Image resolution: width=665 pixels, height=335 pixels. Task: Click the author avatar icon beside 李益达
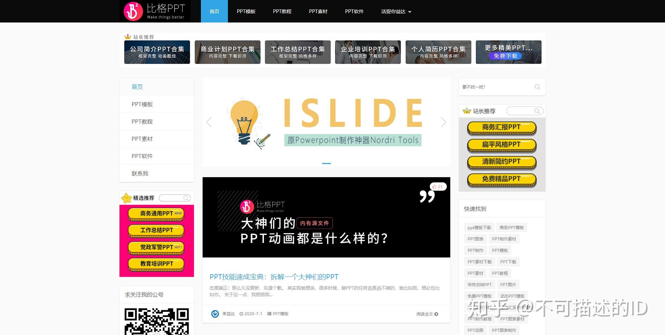pos(215,314)
